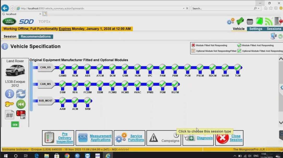The width and height of the screenshot is (283, 158).
Task: Select the PDM module node
Action: point(162,84)
